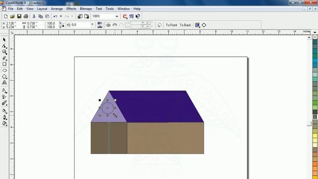This screenshot has height=179, width=318.
Task: Select the Pick tool arrow
Action: (x=4, y=40)
